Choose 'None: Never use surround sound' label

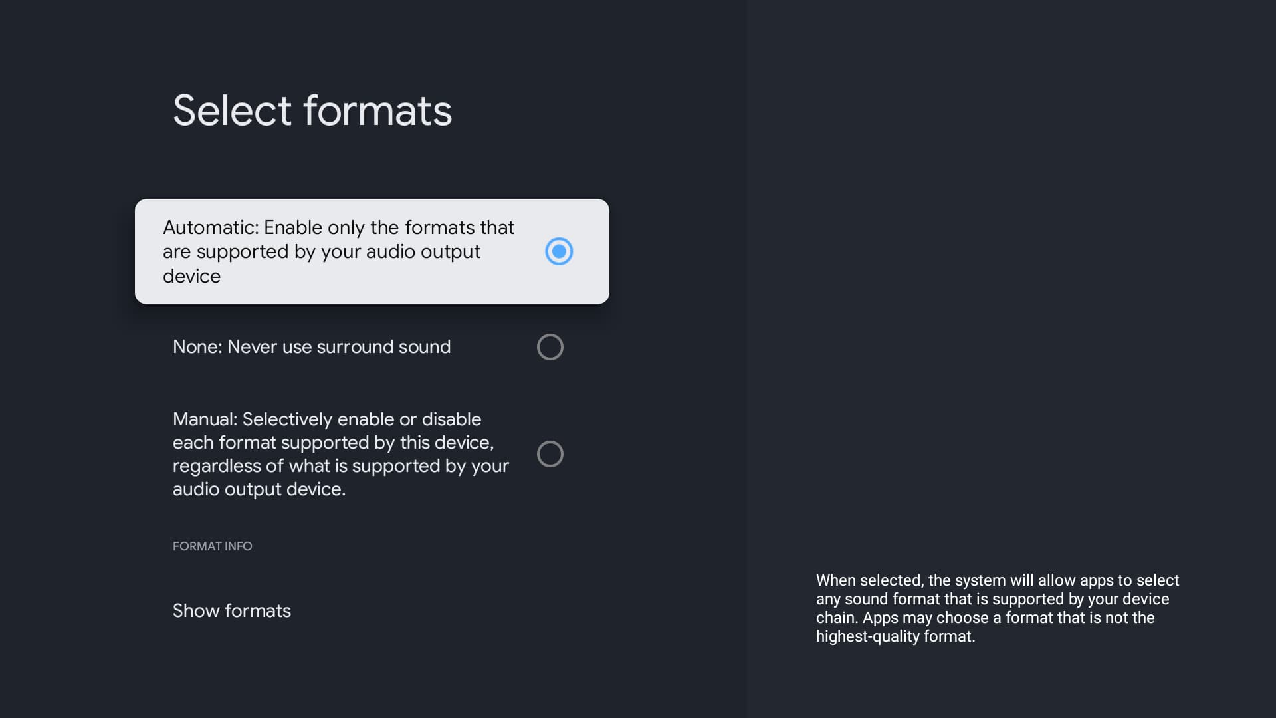[311, 347]
